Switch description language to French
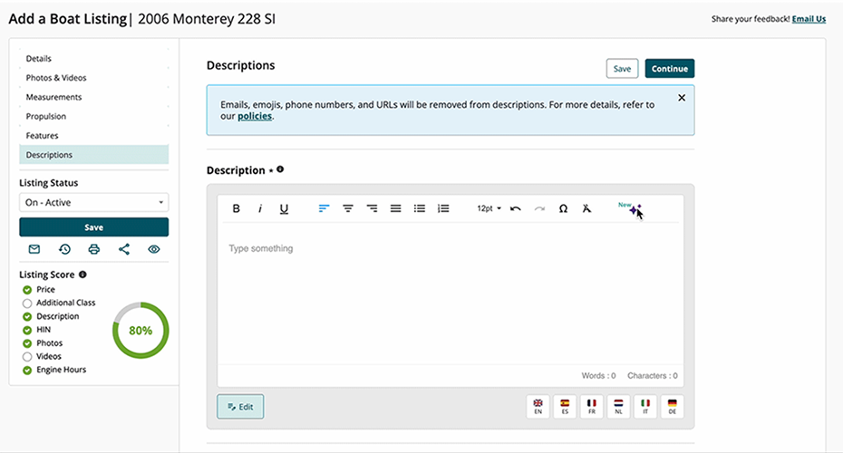Image resolution: width=843 pixels, height=453 pixels. 592,406
